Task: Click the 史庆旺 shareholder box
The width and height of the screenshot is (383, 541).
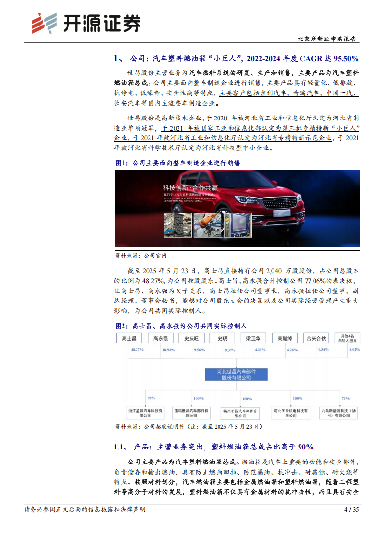Action: (191, 338)
